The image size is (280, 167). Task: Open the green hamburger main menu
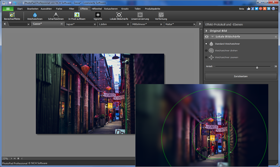[x=8, y=8]
